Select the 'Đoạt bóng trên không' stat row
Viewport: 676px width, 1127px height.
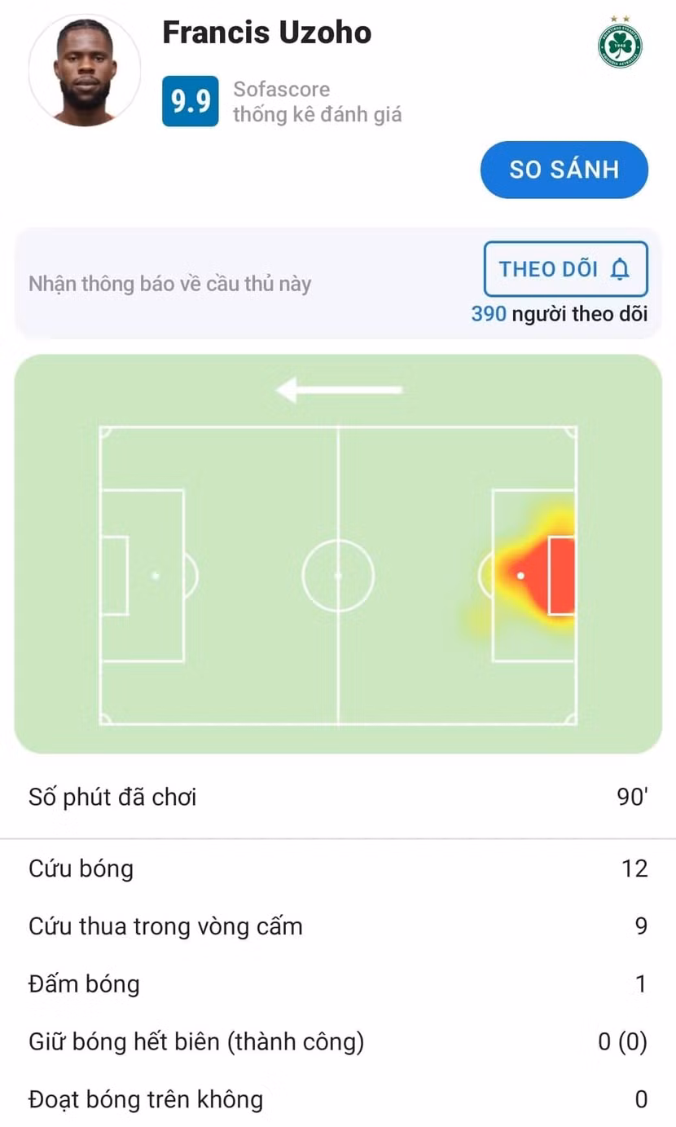click(337, 1099)
